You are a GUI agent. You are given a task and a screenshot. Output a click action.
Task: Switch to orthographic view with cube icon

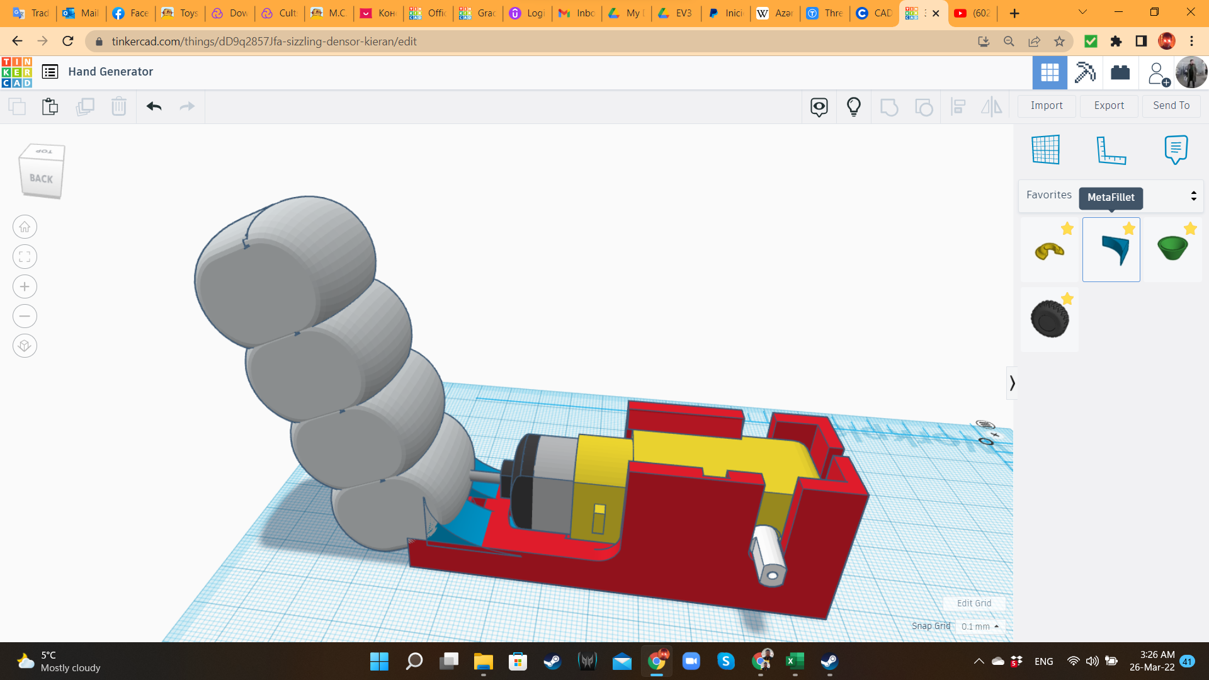tap(25, 346)
